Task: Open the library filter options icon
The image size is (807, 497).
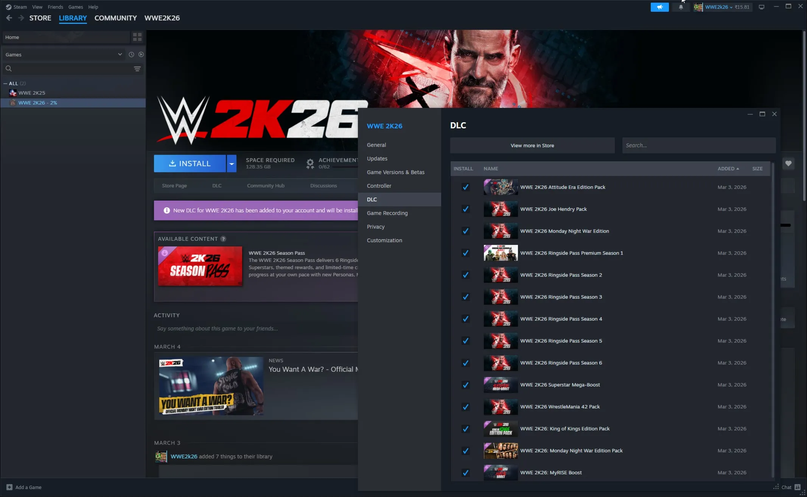Action: click(137, 69)
